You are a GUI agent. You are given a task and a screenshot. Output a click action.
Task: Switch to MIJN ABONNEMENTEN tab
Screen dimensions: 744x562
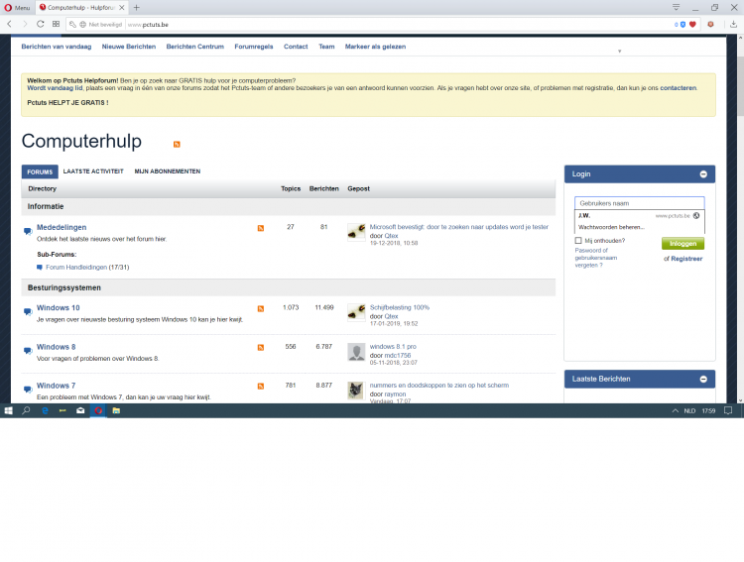click(167, 171)
